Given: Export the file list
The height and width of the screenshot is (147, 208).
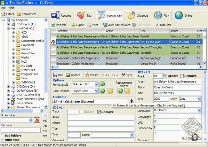Looking at the screenshot, I should [78, 25].
